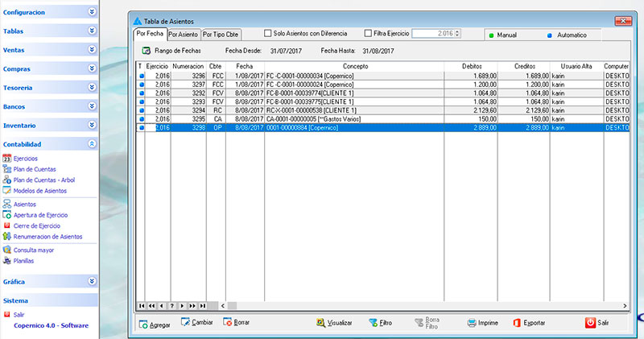Click the Cambiar edit icon
The width and height of the screenshot is (644, 339).
(x=186, y=322)
